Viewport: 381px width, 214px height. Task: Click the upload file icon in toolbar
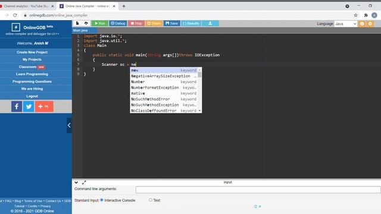click(86, 23)
